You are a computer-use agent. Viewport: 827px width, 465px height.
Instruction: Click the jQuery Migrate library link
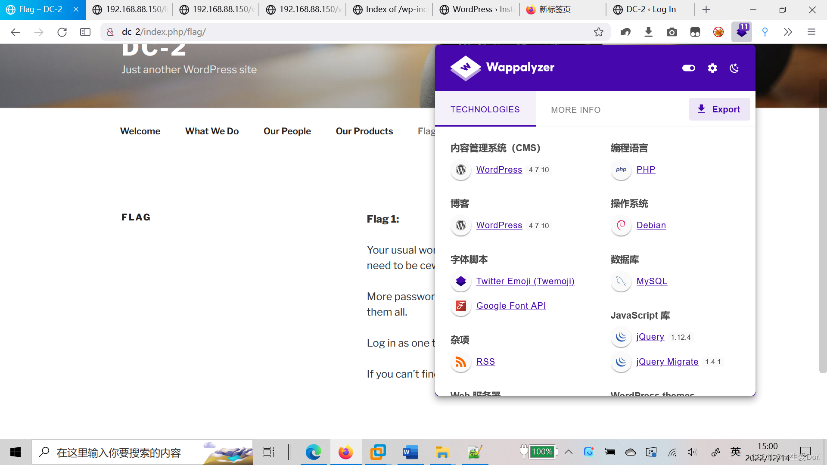[x=667, y=362]
